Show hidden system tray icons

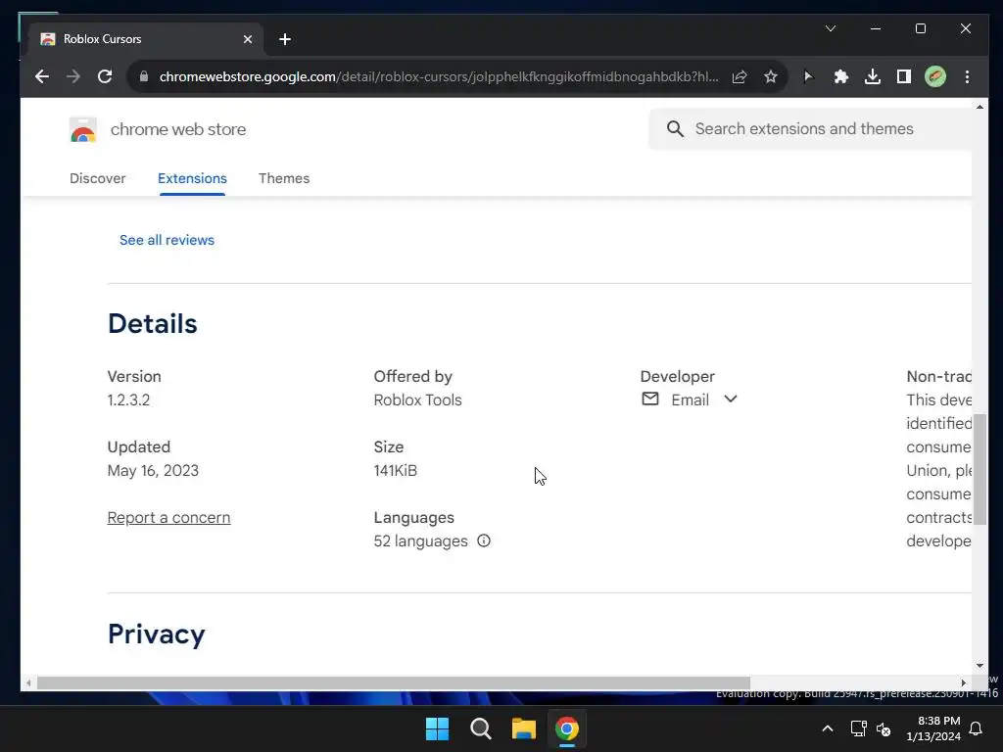pos(827,728)
